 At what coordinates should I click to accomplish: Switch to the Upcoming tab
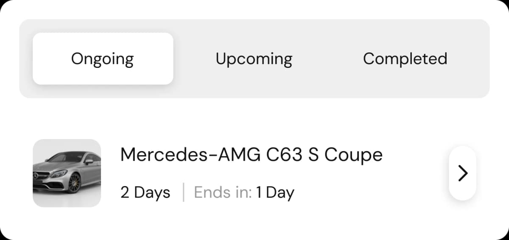coord(254,59)
